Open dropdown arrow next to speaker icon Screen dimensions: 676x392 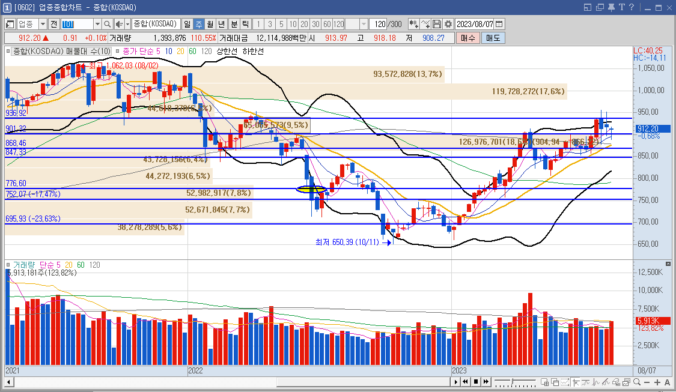pyautogui.click(x=127, y=24)
